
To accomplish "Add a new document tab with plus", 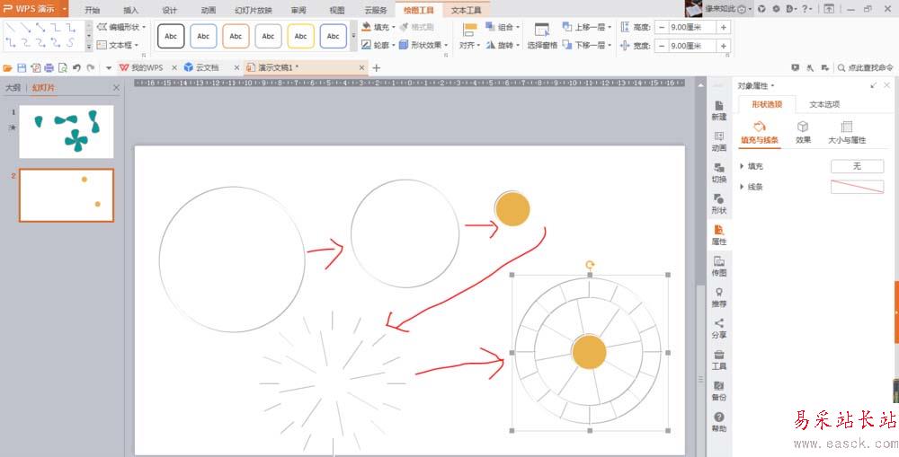I will [x=376, y=67].
